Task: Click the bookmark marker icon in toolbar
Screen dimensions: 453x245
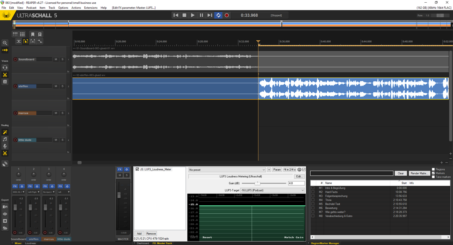Action: [32, 34]
